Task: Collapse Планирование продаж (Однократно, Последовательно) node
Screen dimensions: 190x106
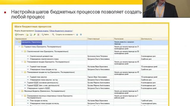Action: point(22,62)
